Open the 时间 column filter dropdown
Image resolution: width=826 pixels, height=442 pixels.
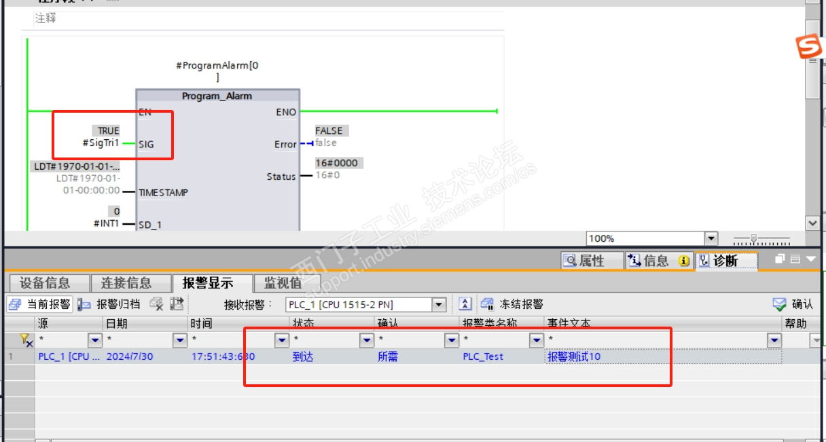coord(282,339)
